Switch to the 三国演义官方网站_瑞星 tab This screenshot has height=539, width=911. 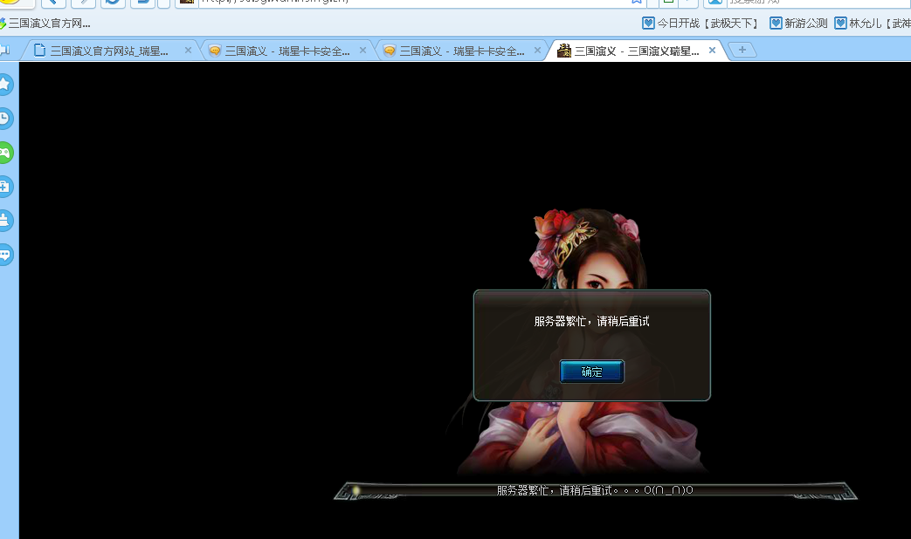tap(109, 51)
